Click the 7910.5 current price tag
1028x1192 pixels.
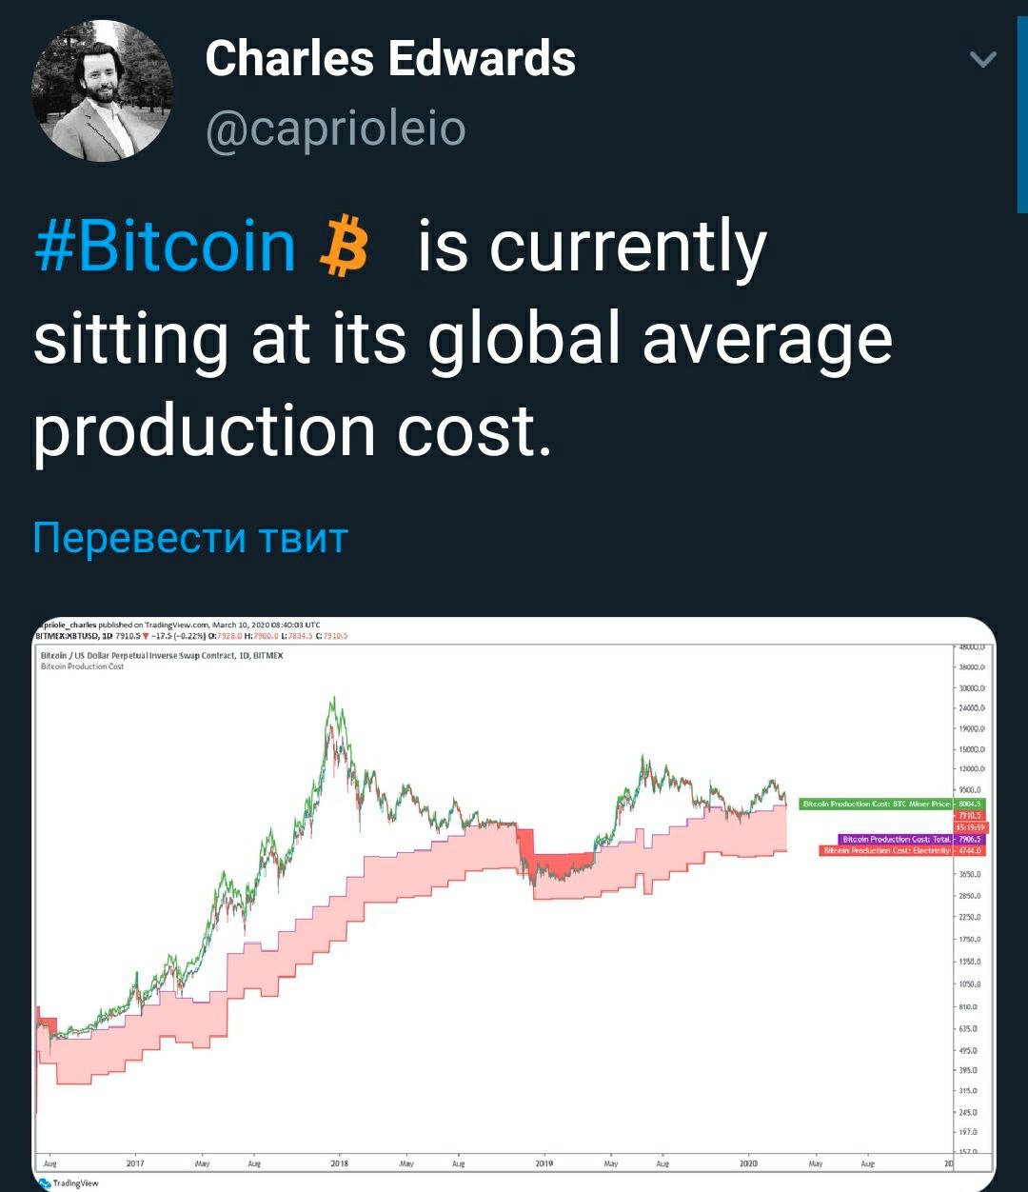970,816
